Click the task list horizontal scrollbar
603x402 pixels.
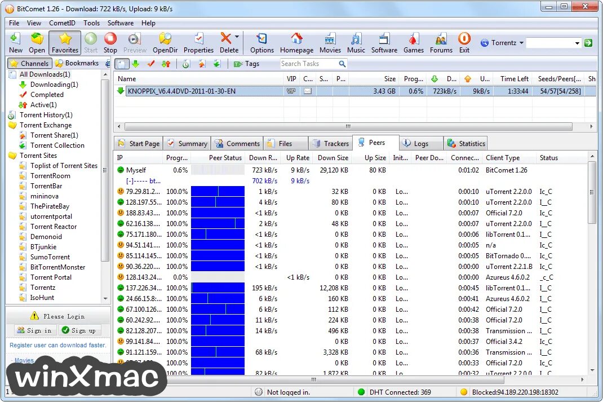(348, 126)
